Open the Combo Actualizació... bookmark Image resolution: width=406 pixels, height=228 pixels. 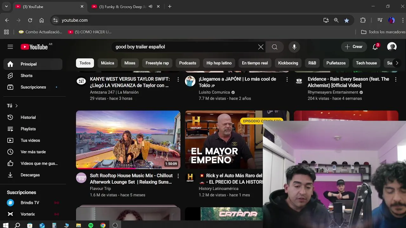click(40, 32)
